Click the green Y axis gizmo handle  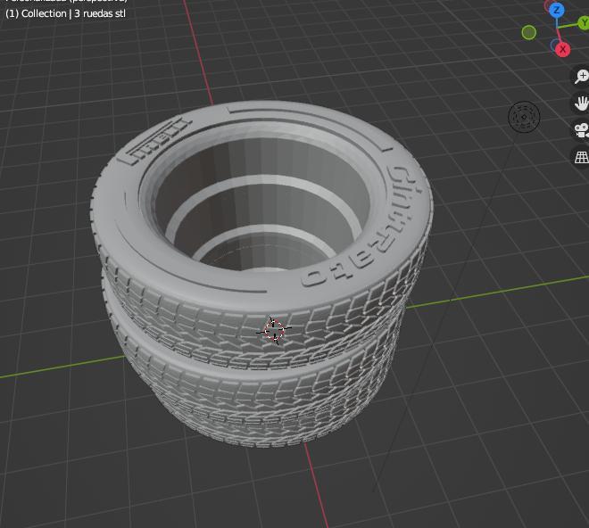coord(584,23)
